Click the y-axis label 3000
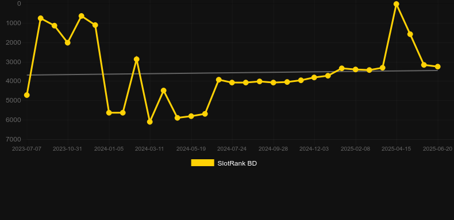454x220 pixels. (x=14, y=62)
